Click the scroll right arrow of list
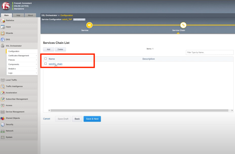Viewport: 235px width, 154px height. (x=232, y=110)
